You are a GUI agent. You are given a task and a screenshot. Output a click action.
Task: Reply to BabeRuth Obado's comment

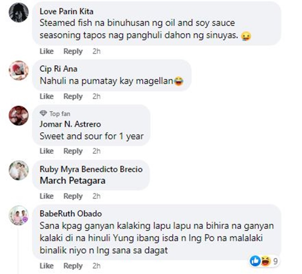pyautogui.click(x=73, y=266)
